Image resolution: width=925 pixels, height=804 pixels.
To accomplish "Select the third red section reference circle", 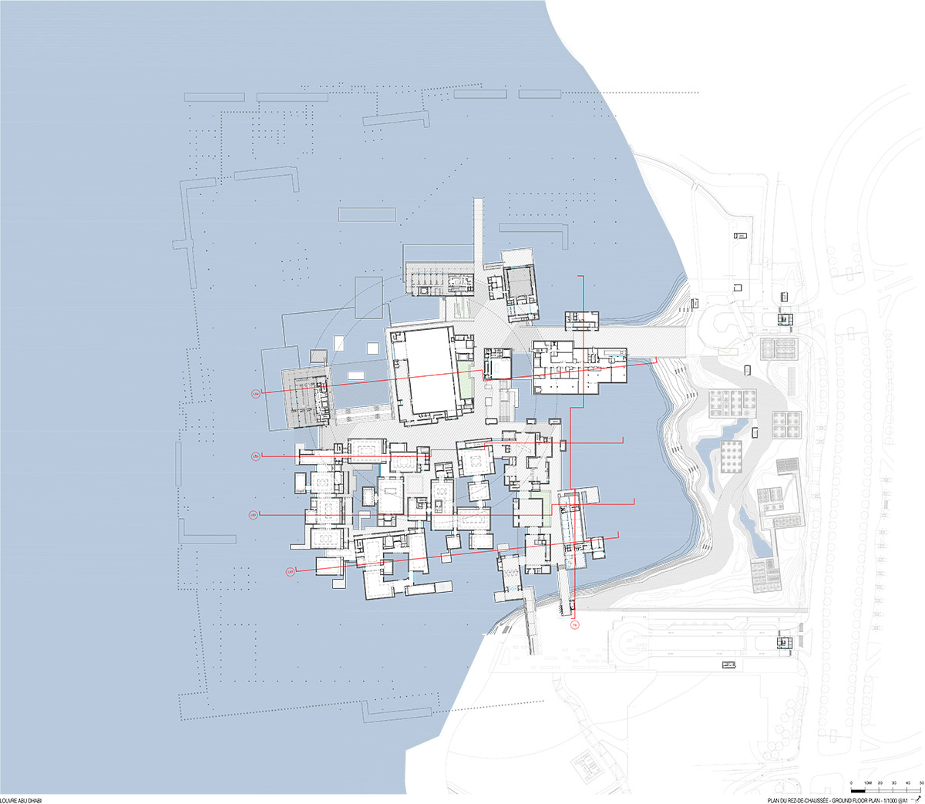I will (253, 514).
